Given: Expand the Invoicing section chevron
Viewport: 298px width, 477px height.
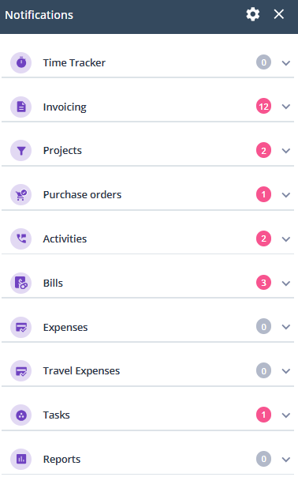Looking at the screenshot, I should [286, 107].
